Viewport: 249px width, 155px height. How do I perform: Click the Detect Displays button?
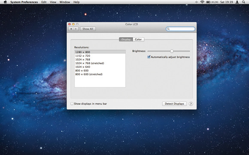pyautogui.click(x=174, y=104)
